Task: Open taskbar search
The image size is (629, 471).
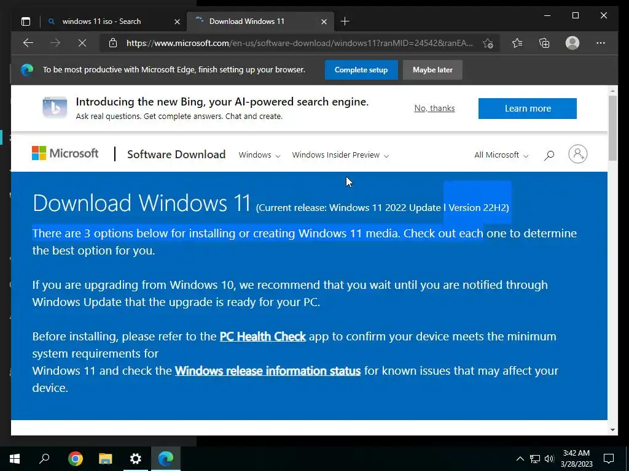Action: 44,459
